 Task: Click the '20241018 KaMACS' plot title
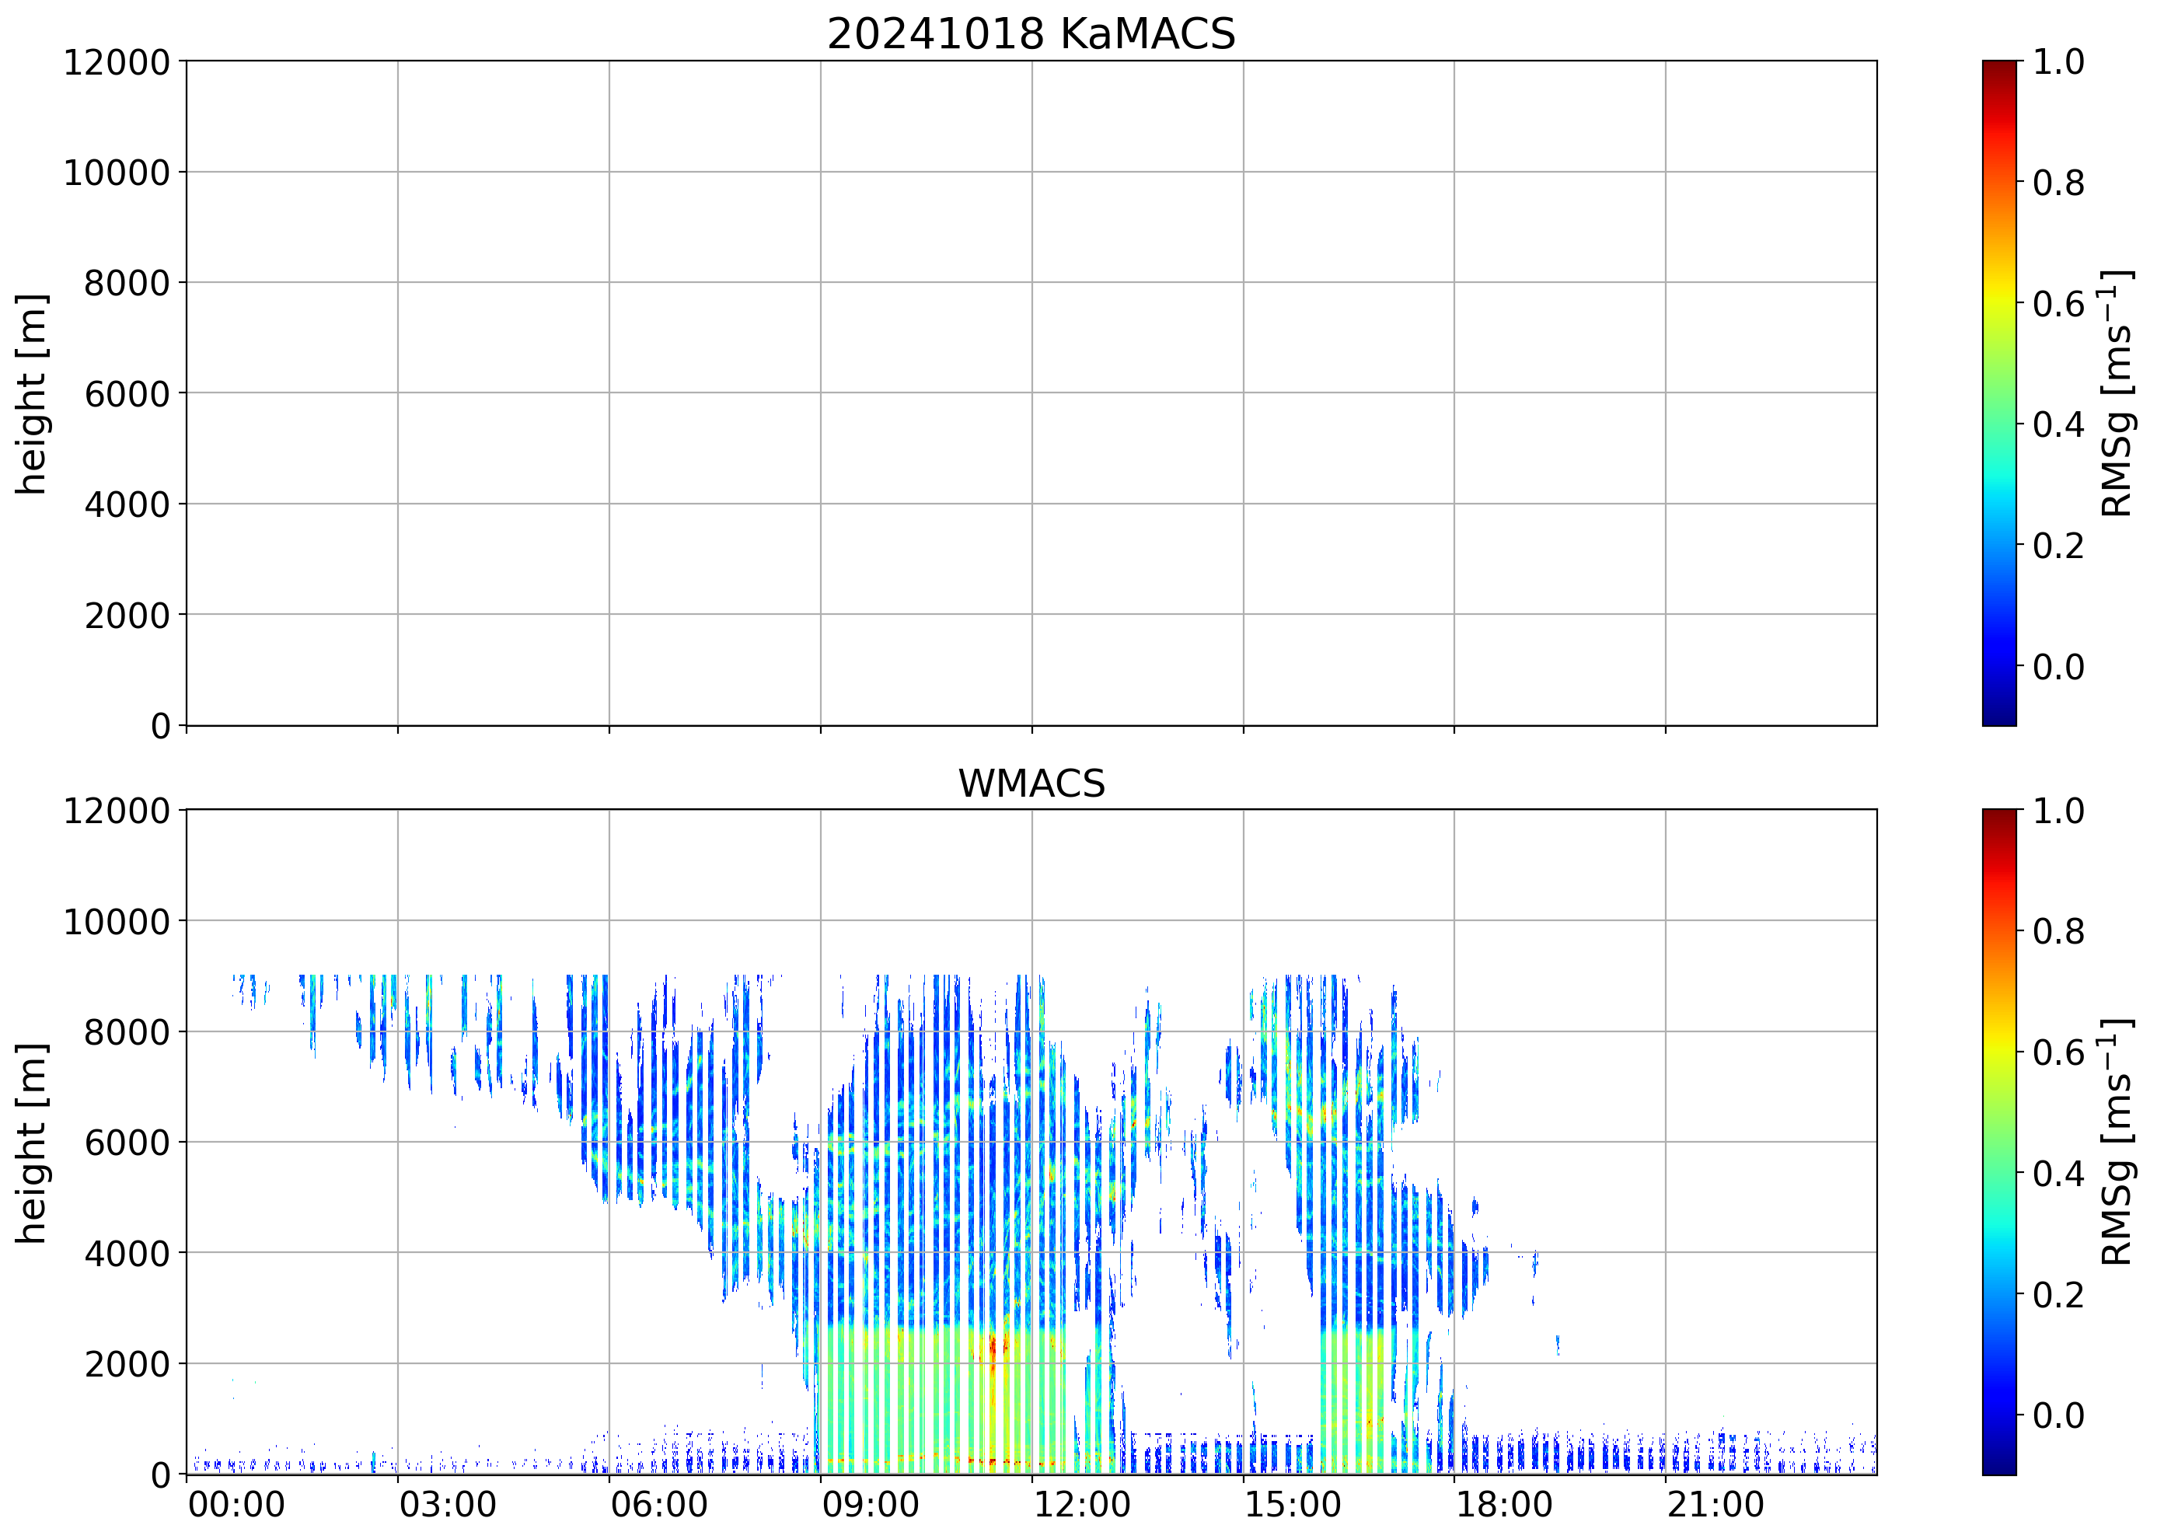click(1031, 34)
